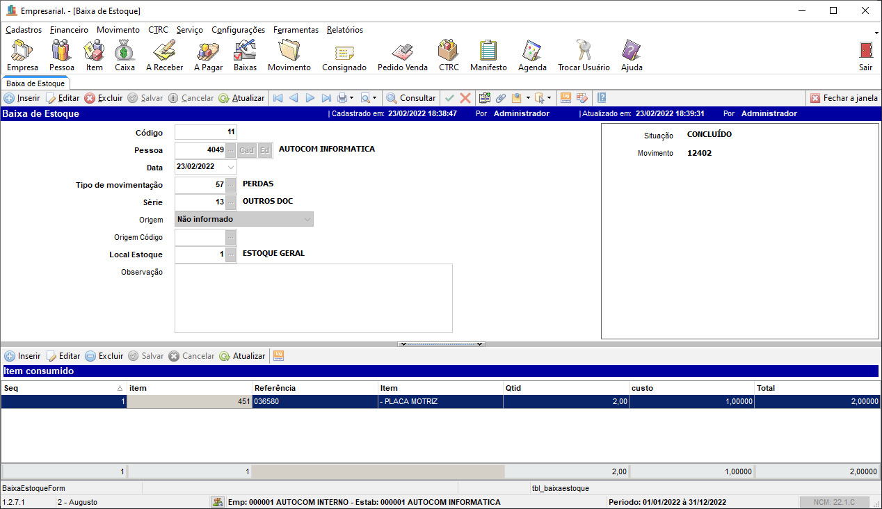Select the Baixa de Estoque tab
The height and width of the screenshot is (509, 882).
click(x=35, y=83)
